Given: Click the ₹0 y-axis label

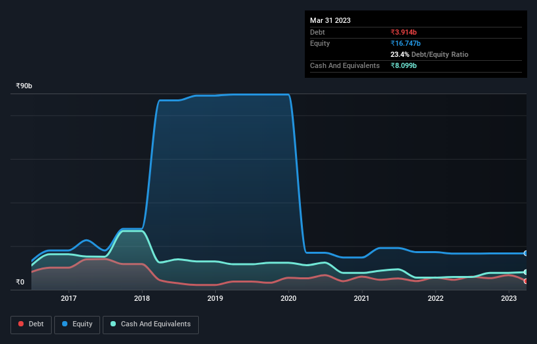Looking at the screenshot, I should tap(20, 282).
